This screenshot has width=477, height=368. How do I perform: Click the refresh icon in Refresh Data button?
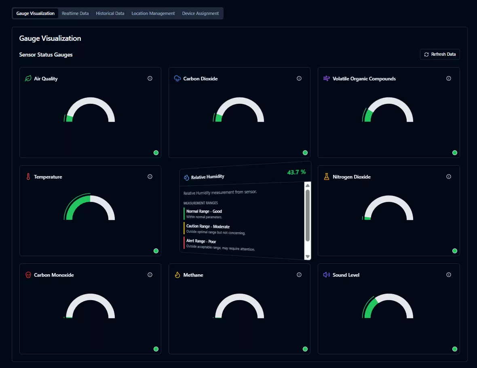point(426,54)
